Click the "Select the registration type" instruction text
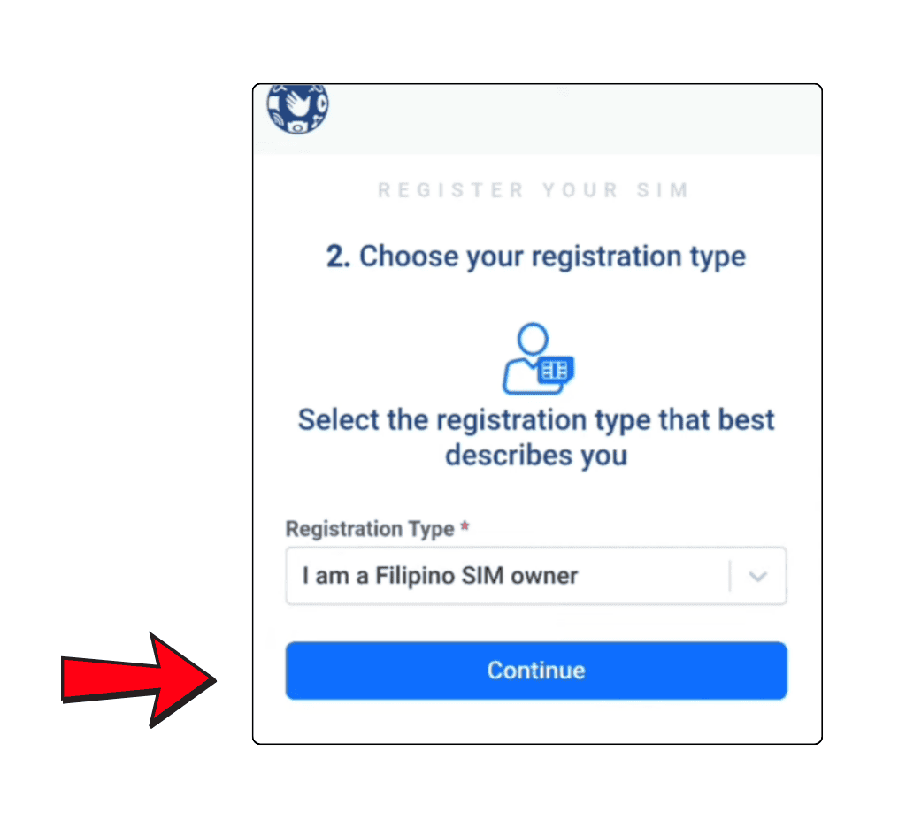 [536, 419]
